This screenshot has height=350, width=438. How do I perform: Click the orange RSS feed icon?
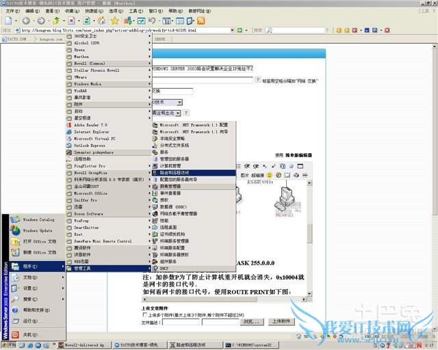tap(201, 21)
